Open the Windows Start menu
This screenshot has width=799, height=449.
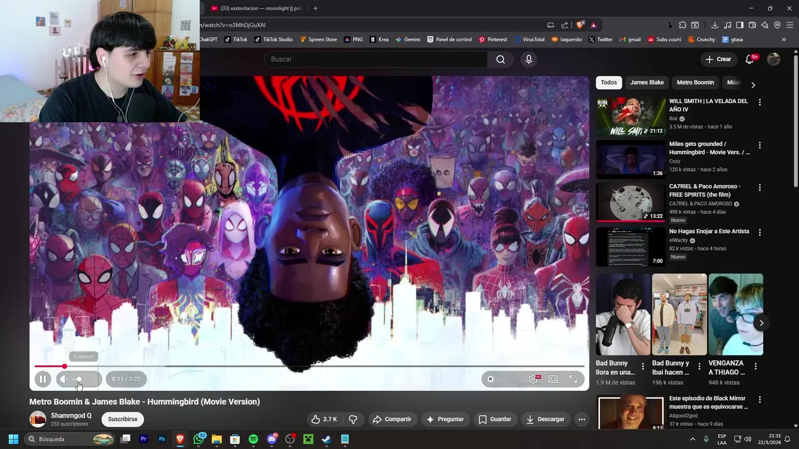[x=13, y=439]
